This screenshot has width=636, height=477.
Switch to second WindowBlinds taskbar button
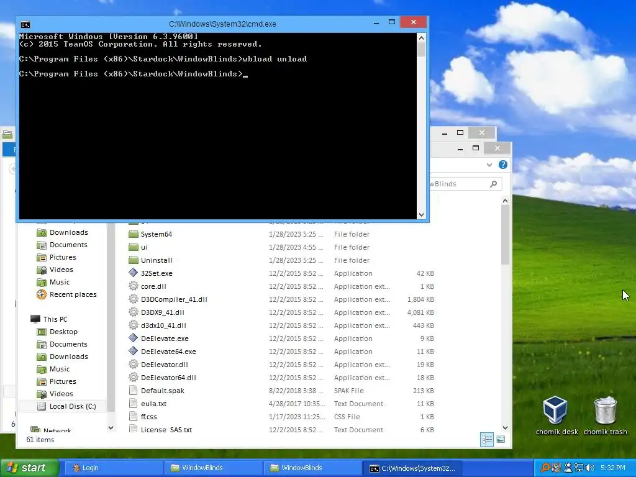tap(312, 468)
